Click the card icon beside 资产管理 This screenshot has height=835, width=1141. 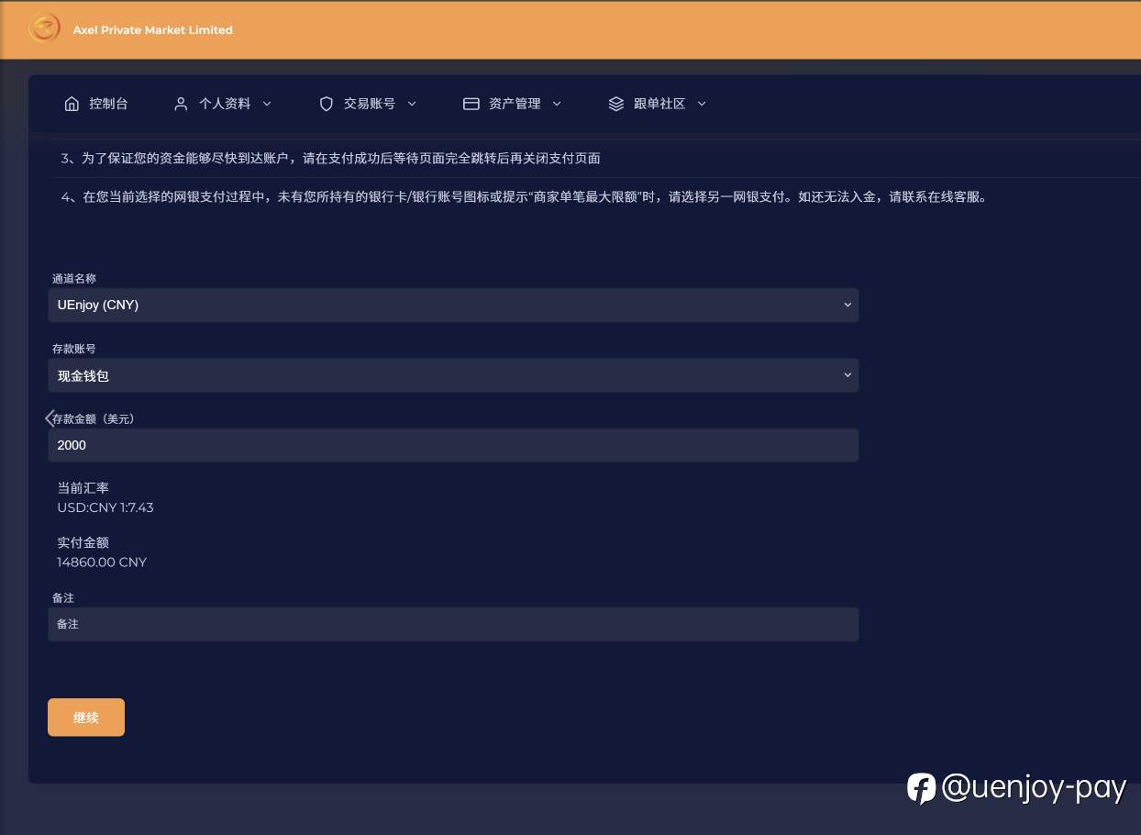point(471,104)
